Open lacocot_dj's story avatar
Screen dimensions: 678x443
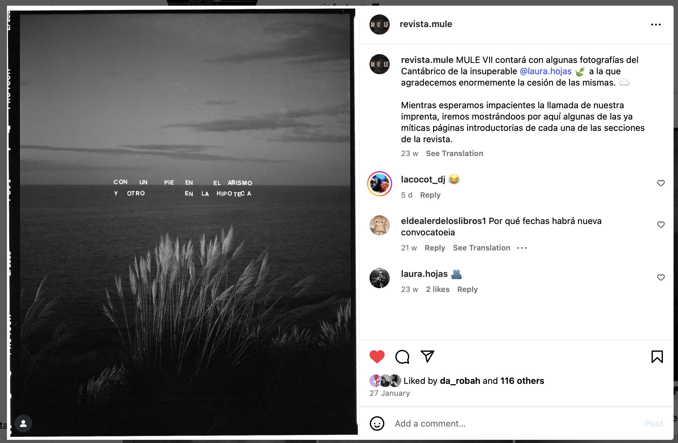click(x=380, y=184)
